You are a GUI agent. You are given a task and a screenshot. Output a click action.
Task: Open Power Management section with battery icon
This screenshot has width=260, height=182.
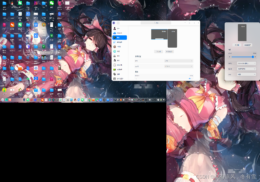120,70
